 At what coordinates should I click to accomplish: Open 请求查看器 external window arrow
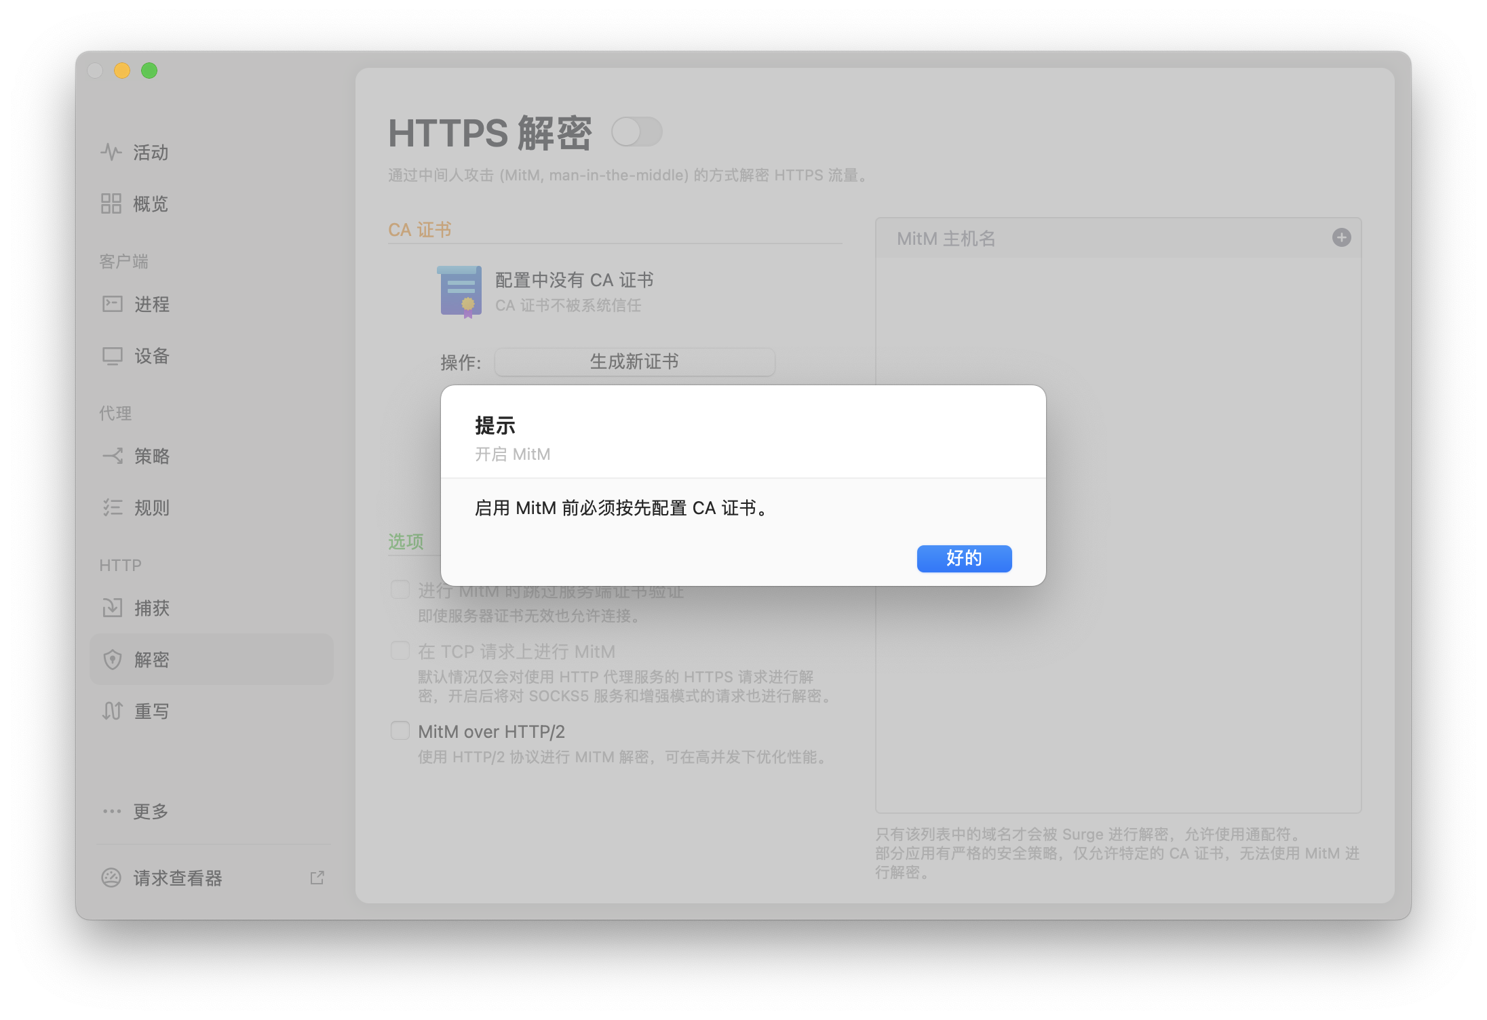tap(317, 878)
